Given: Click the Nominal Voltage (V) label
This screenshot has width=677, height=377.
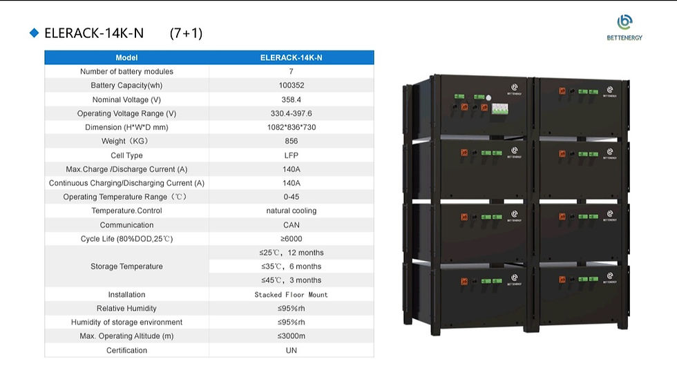Looking at the screenshot, I should [x=126, y=99].
